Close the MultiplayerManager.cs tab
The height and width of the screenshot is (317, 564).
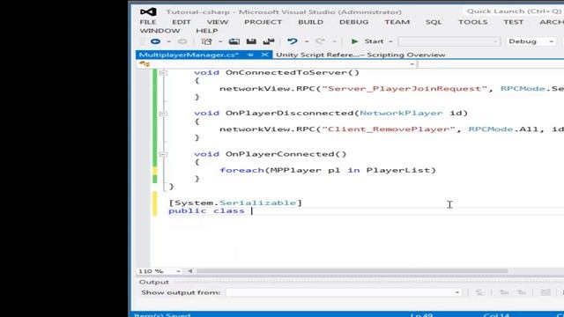(x=264, y=55)
